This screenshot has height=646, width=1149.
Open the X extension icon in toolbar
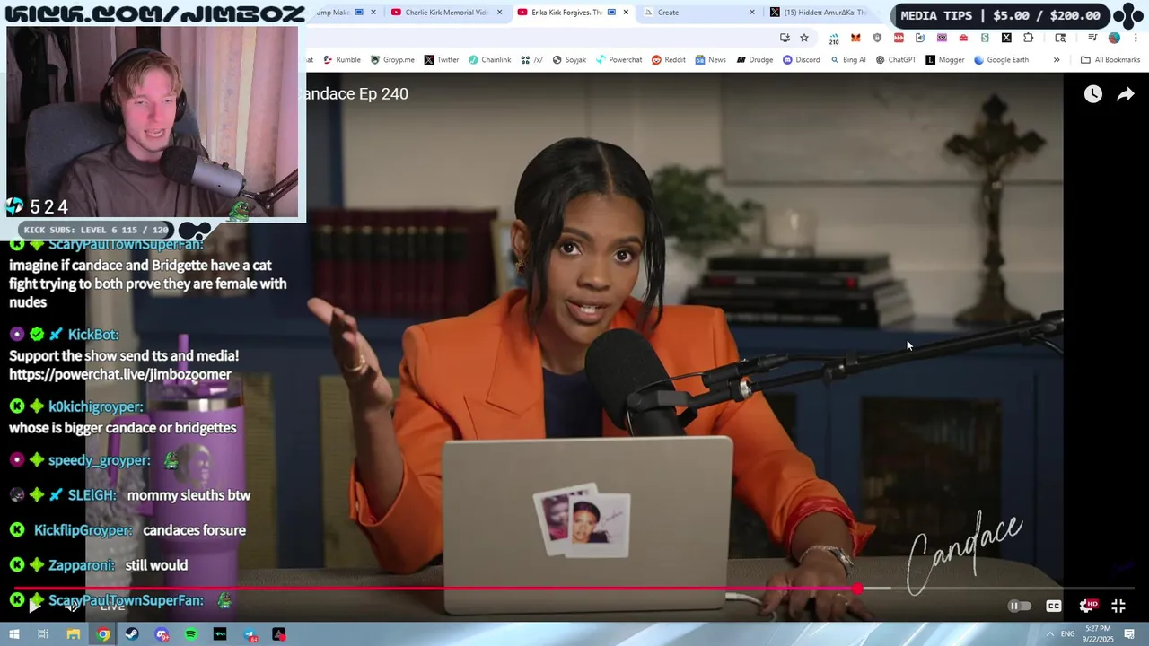pos(1006,38)
